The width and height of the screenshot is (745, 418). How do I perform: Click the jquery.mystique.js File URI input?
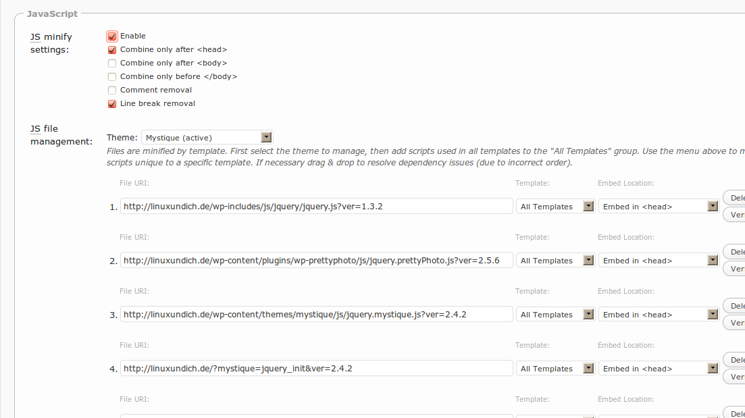click(x=316, y=315)
